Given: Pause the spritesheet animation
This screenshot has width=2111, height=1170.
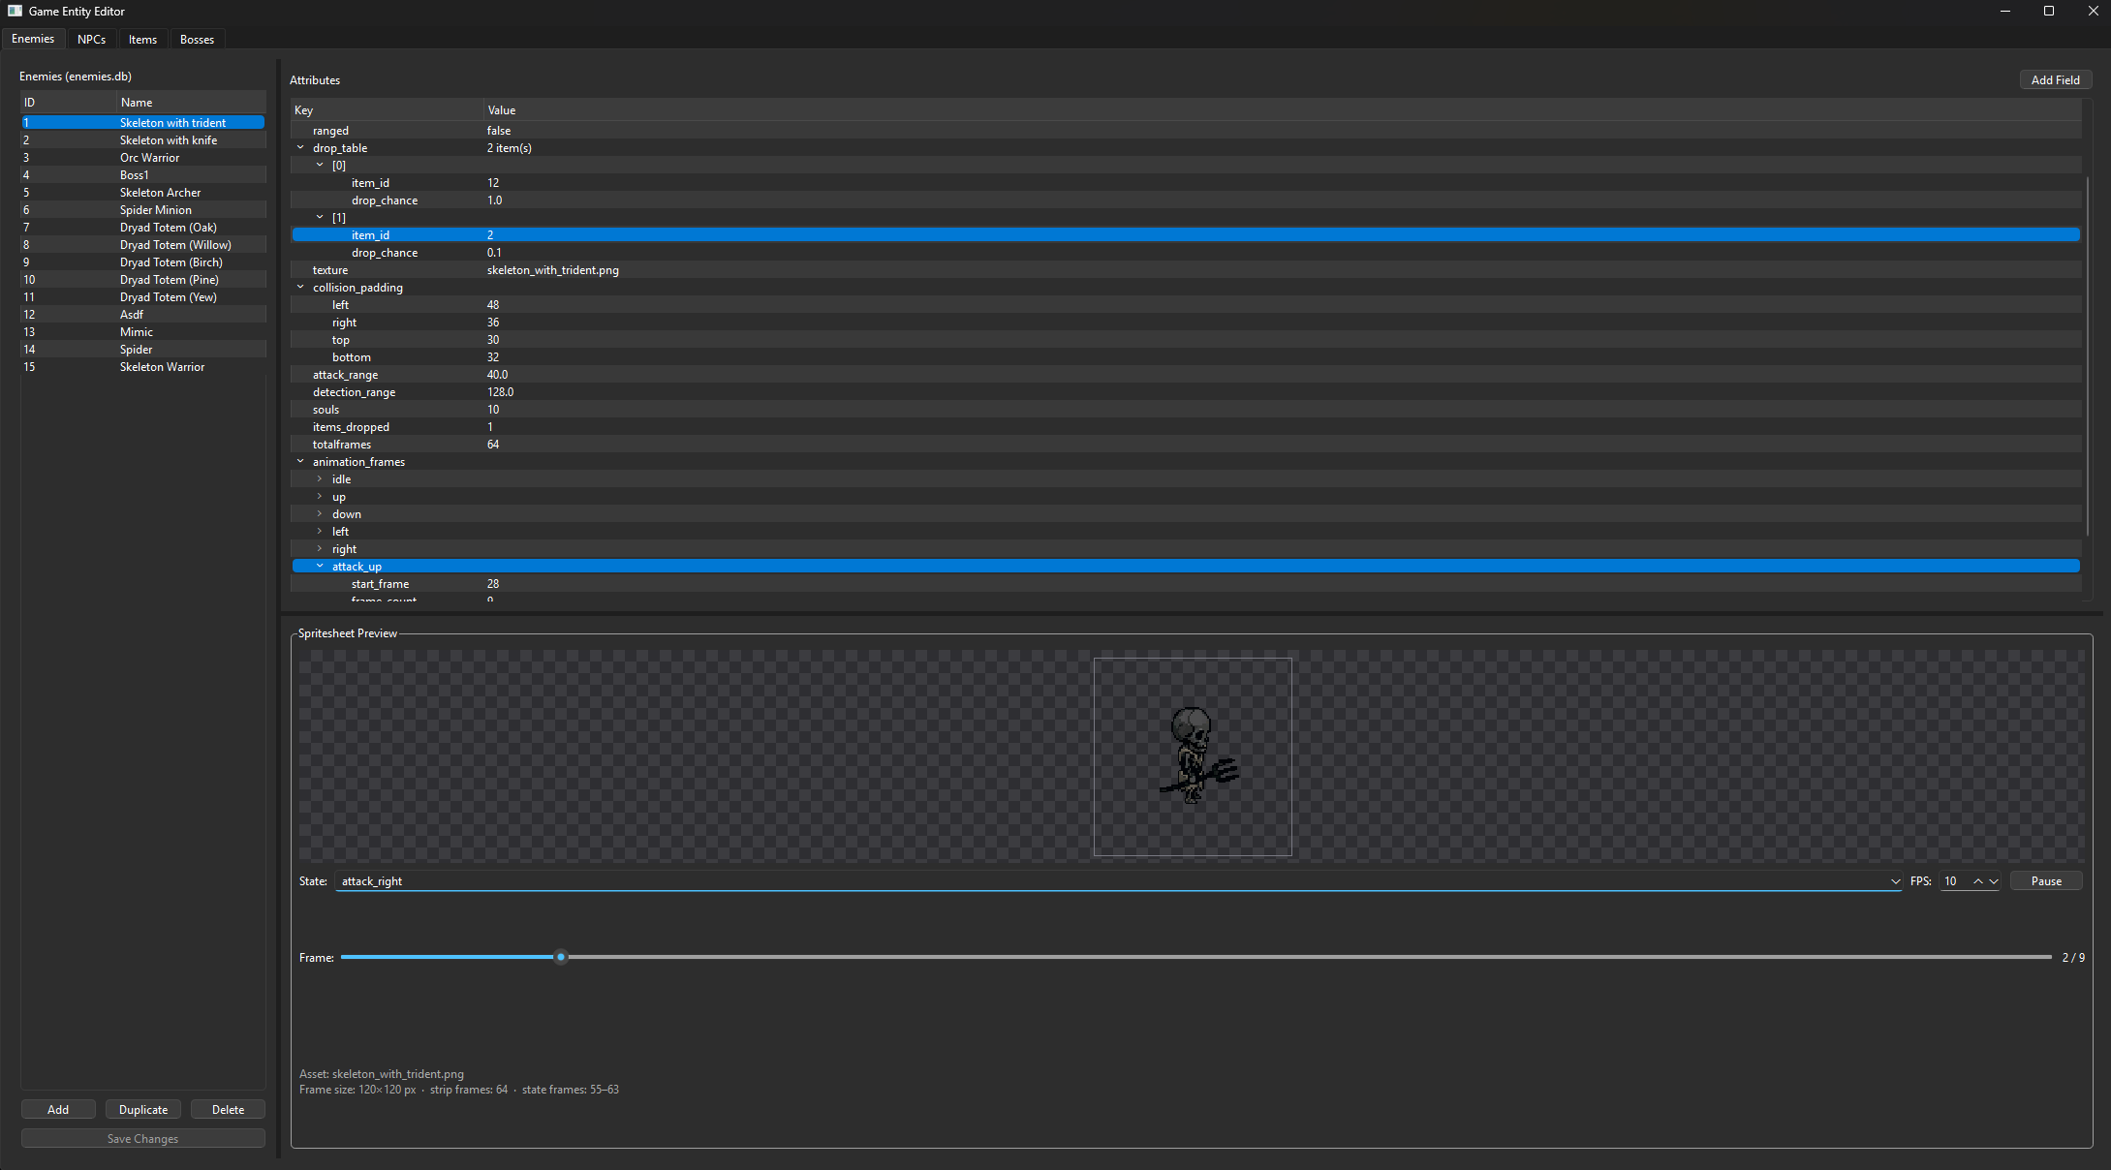Looking at the screenshot, I should (x=2046, y=880).
